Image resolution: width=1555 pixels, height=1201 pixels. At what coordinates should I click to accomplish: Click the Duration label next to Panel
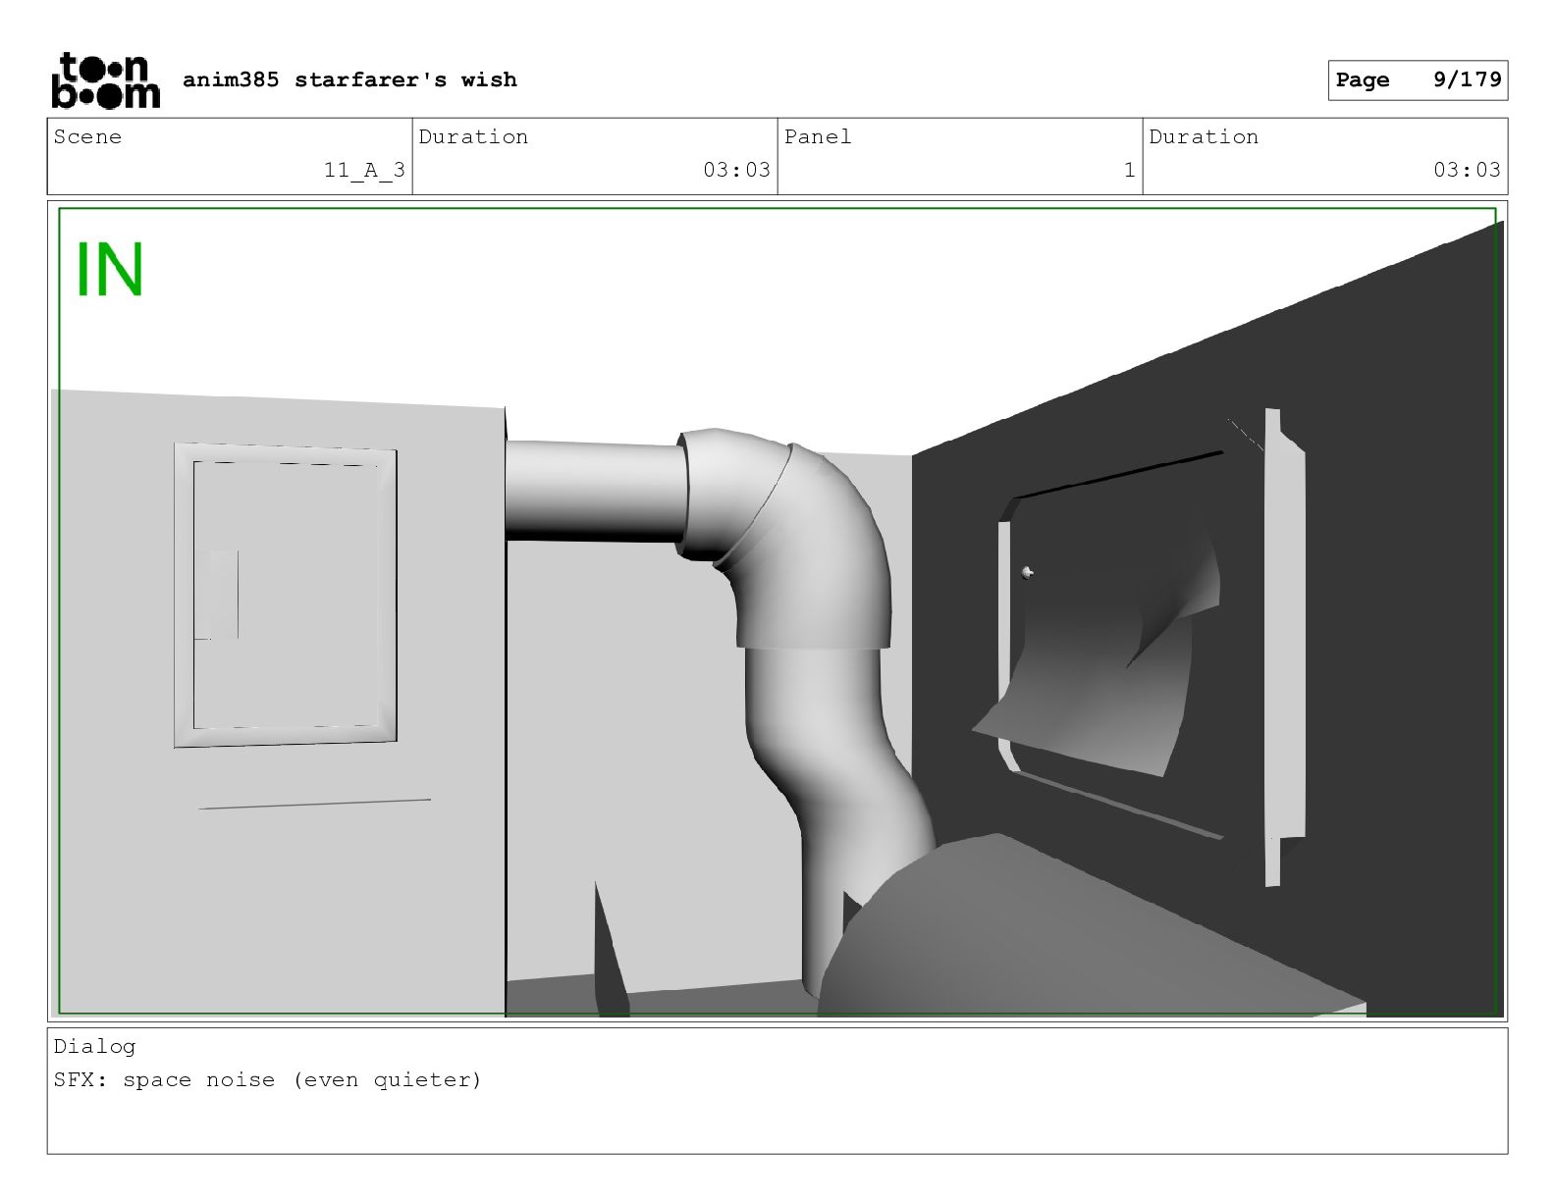pos(1204,136)
